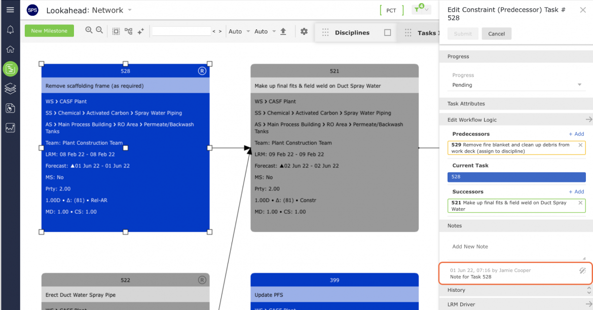
Task: Select the Current Task 528 blue bar
Action: point(516,177)
